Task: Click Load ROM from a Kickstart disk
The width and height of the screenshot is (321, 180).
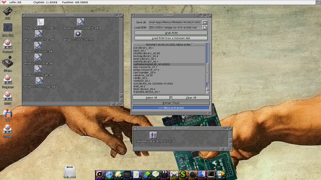Action: coord(171,38)
